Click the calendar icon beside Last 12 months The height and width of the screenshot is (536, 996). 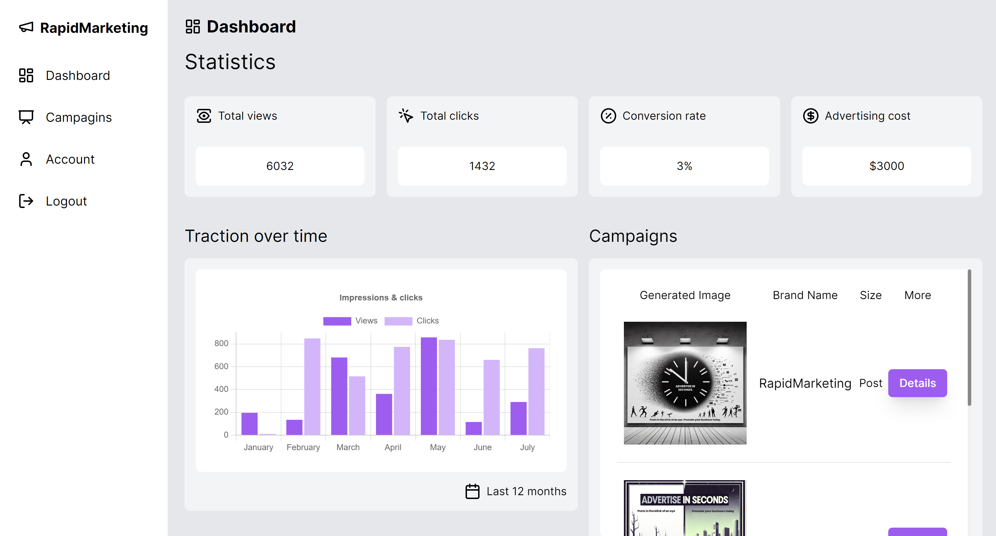(x=472, y=491)
